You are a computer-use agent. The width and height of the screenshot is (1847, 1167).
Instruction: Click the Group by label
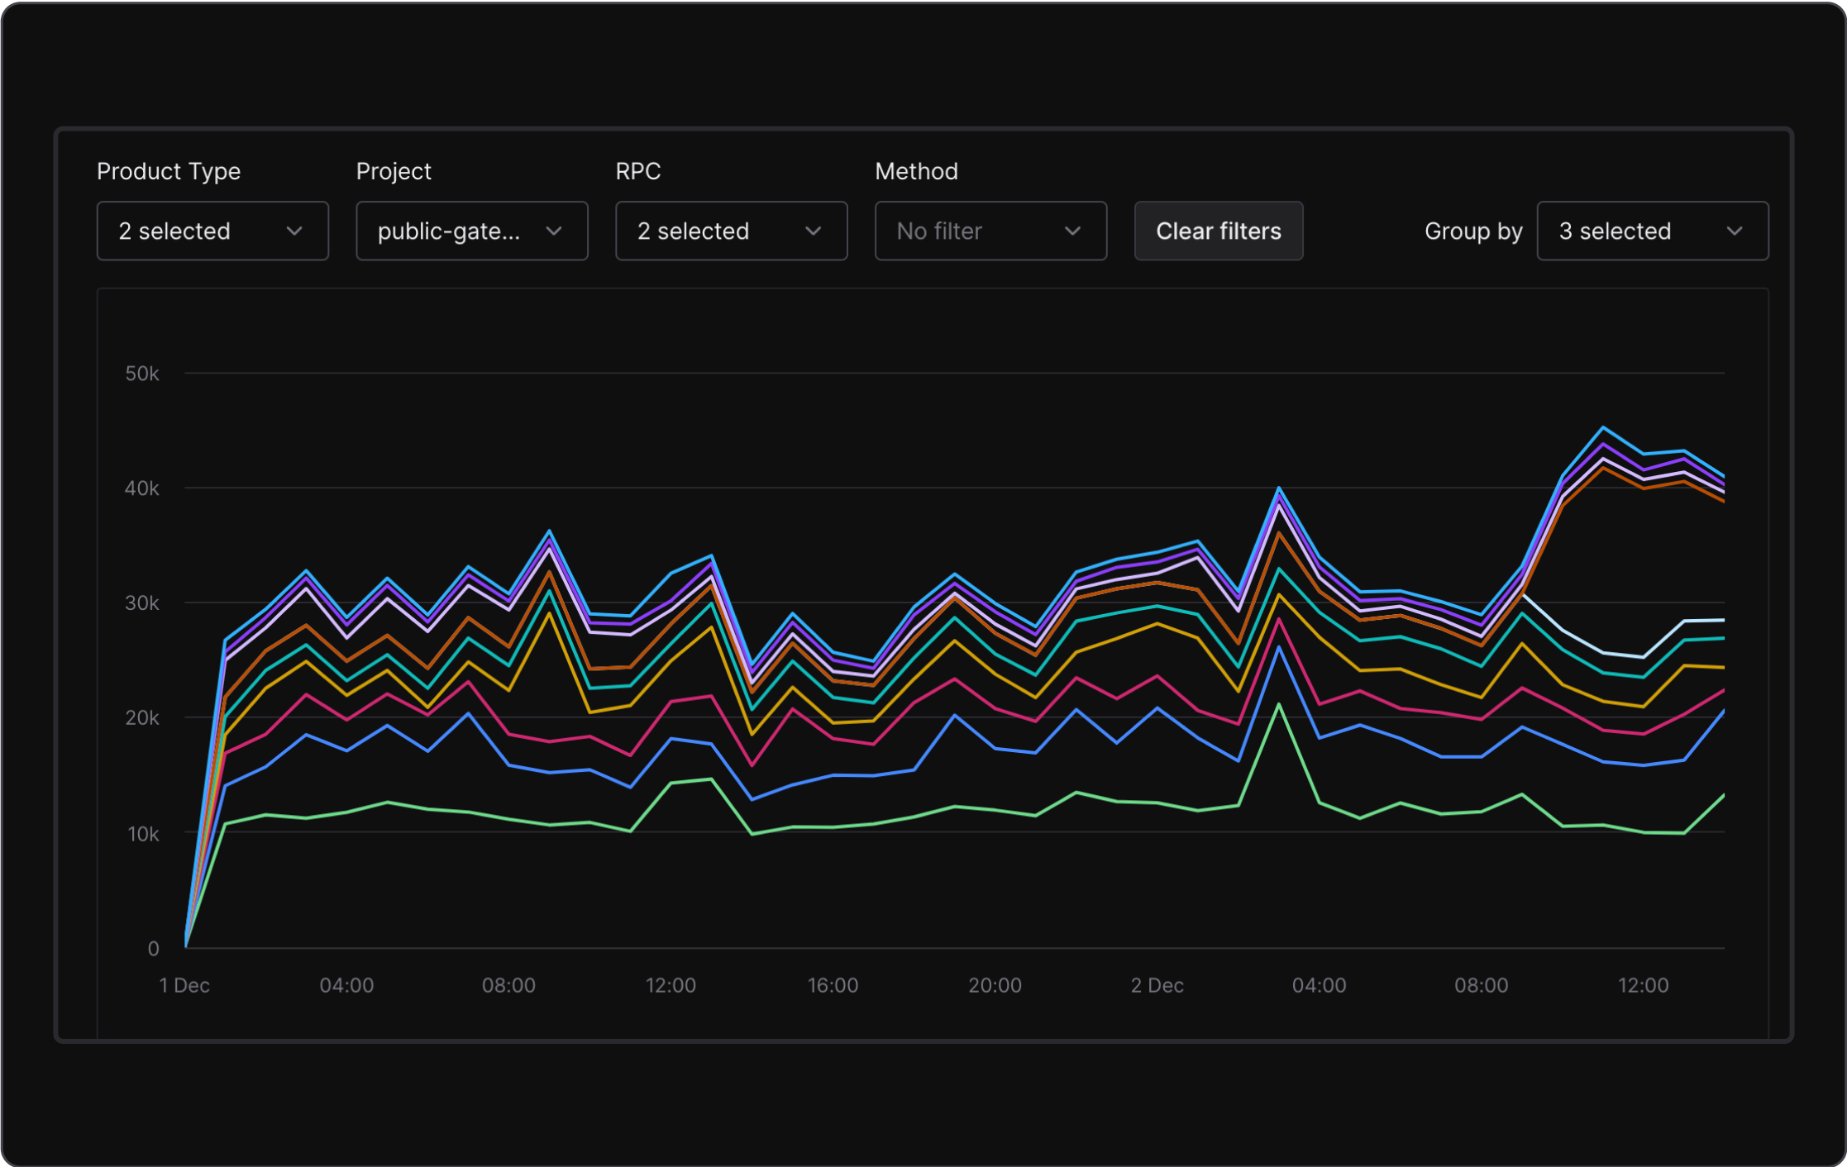click(x=1472, y=231)
